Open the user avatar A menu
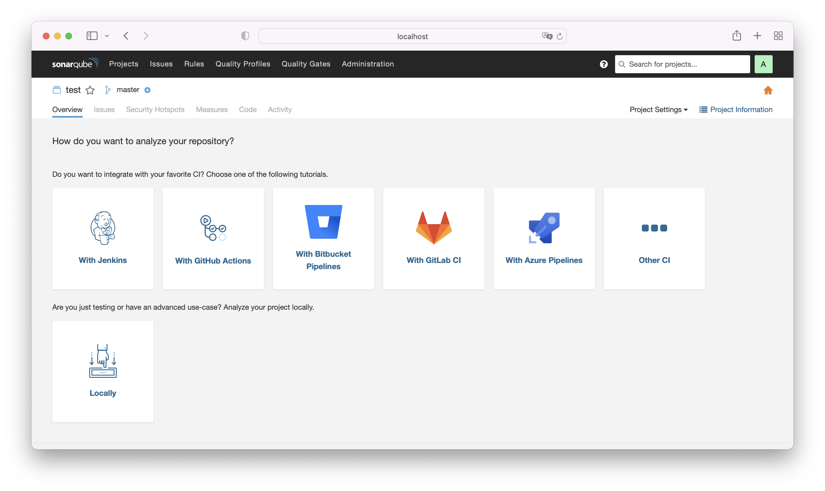 click(x=763, y=64)
